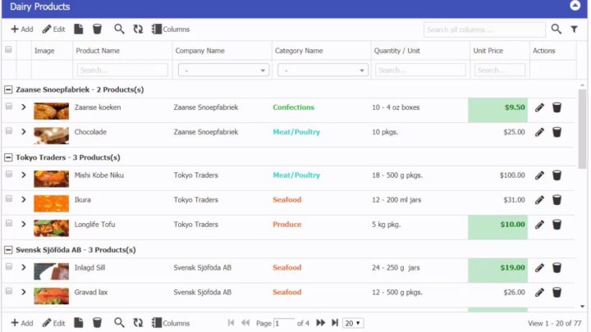Delete Longlife Tofu using its trash icon
The width and height of the screenshot is (591, 332).
click(x=557, y=225)
